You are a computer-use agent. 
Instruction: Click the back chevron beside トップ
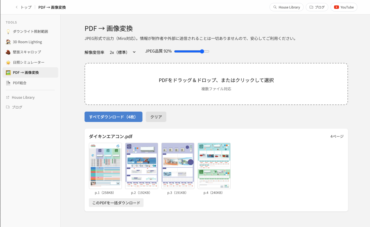[x=17, y=7]
